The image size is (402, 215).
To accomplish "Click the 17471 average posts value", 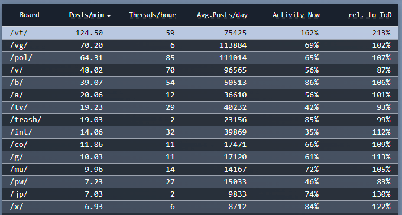I will click(x=235, y=145).
